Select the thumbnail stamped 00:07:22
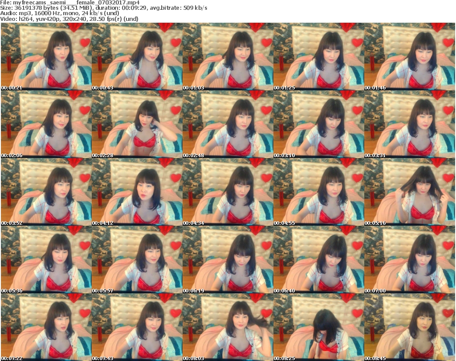This screenshot has width=456, height=361. click(x=46, y=327)
